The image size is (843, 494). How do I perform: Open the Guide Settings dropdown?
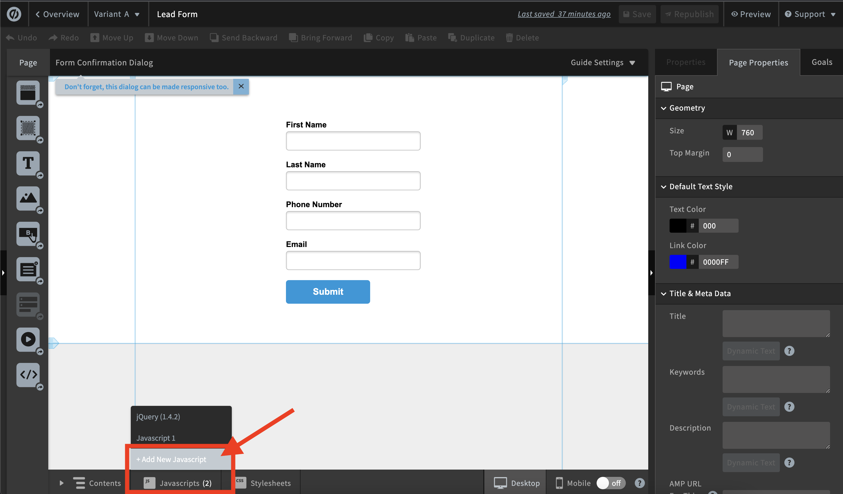603,63
